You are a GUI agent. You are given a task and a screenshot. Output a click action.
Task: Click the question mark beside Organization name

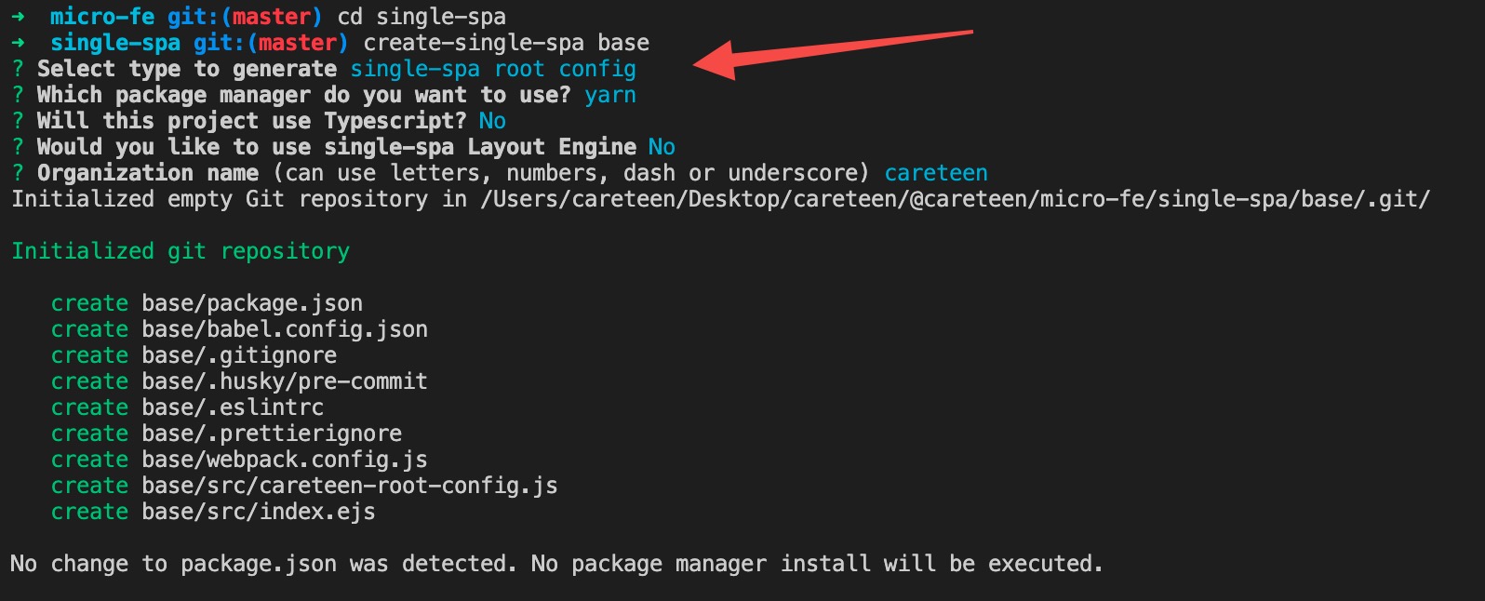pyautogui.click(x=18, y=173)
